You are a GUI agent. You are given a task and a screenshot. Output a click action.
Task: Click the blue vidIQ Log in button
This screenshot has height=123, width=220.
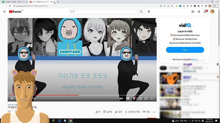point(185,50)
